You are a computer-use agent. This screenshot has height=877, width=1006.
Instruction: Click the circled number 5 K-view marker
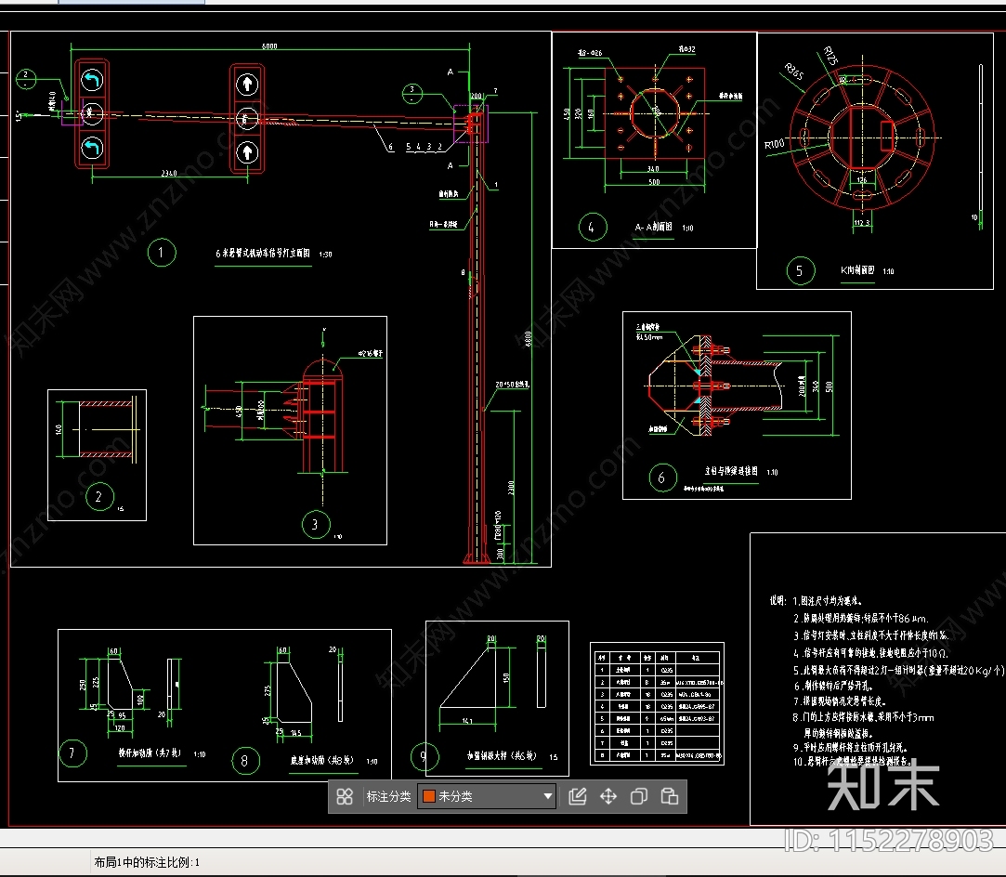(x=800, y=270)
